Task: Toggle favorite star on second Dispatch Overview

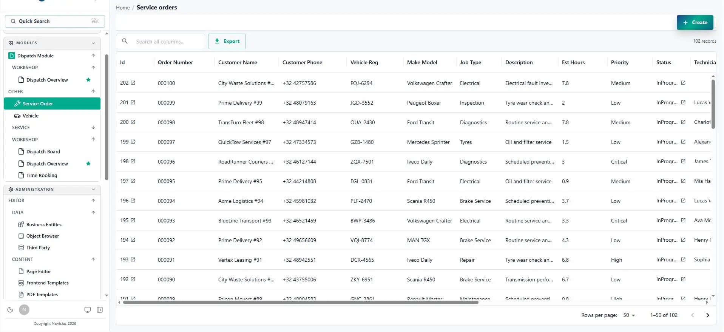Action: coord(88,164)
